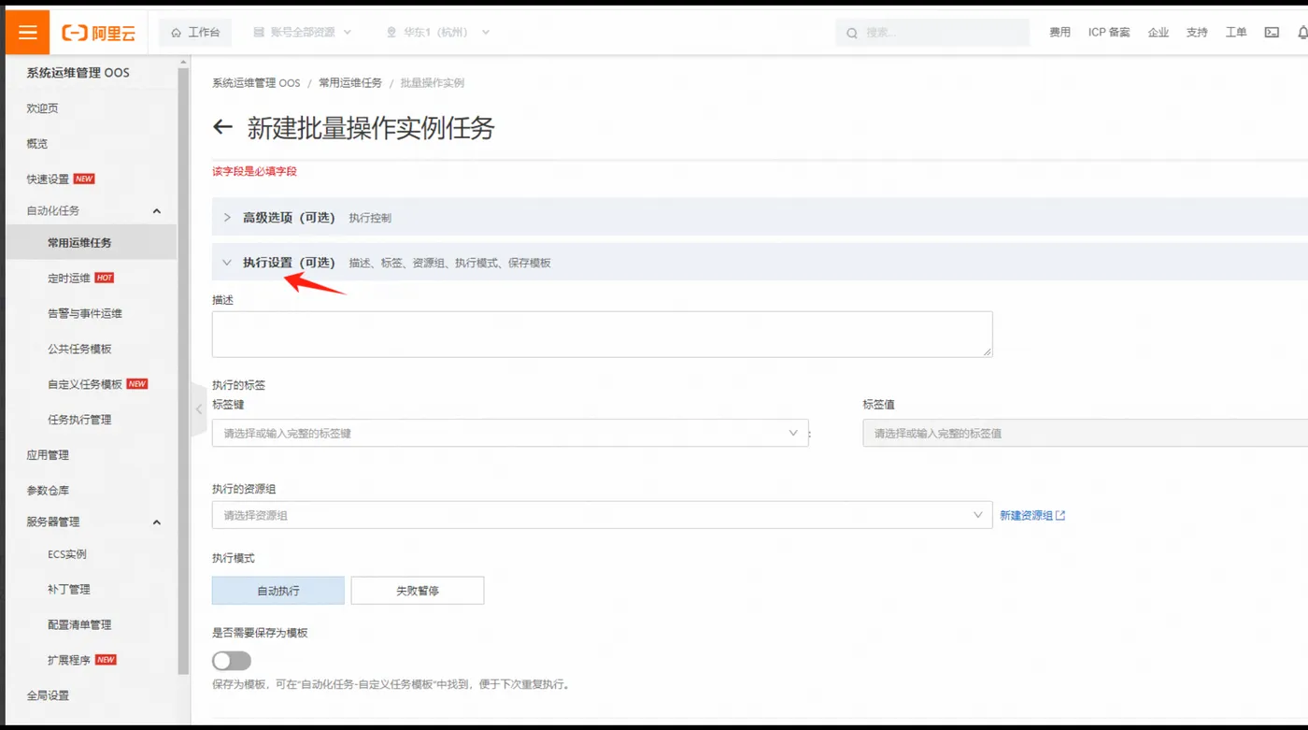Open the hamburger main menu
1308x730 pixels.
click(27, 33)
